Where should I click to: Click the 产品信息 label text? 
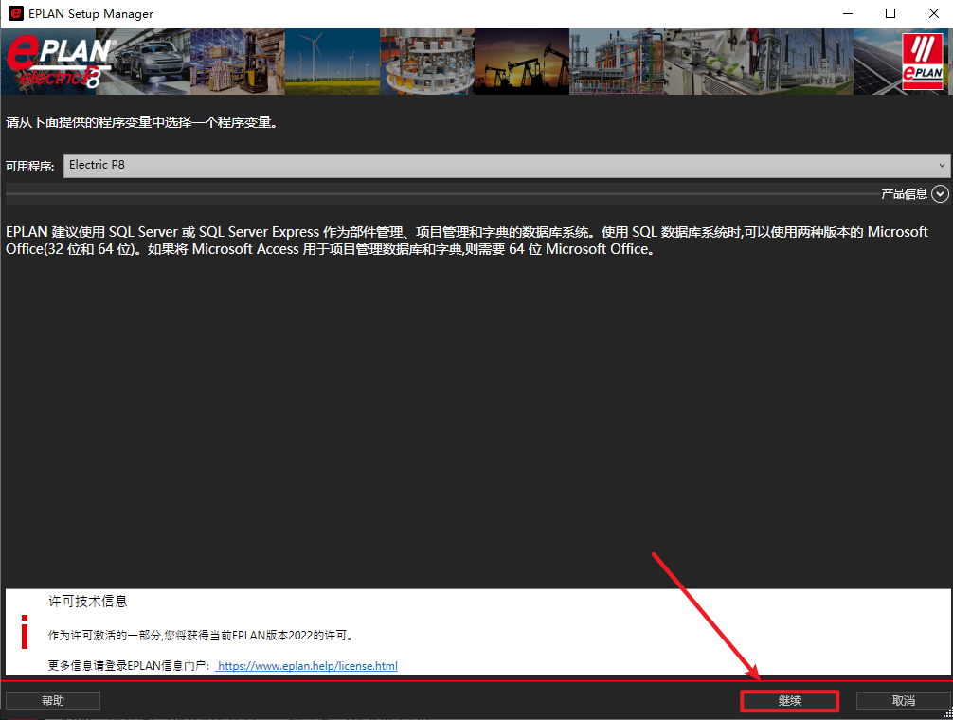(x=904, y=194)
